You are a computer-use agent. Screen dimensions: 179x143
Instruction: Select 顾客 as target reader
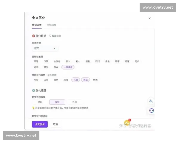[117, 61]
